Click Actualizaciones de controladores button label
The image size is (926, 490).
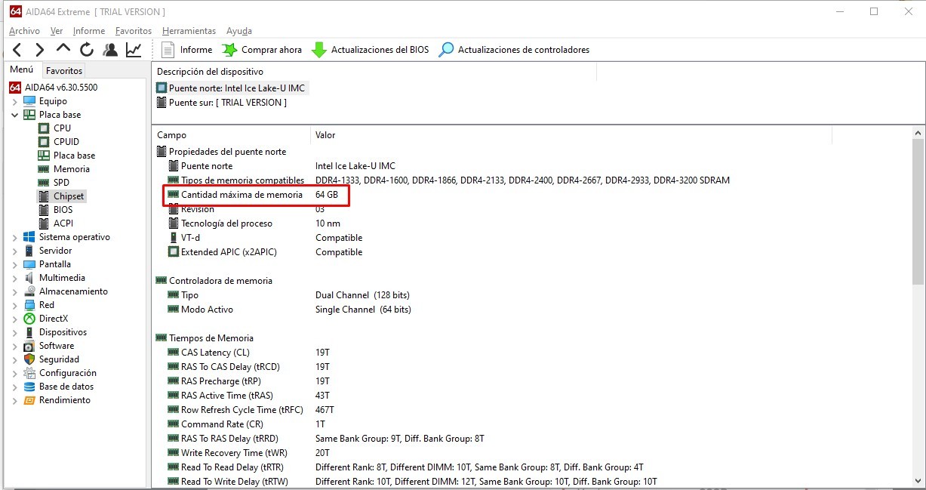pyautogui.click(x=524, y=50)
